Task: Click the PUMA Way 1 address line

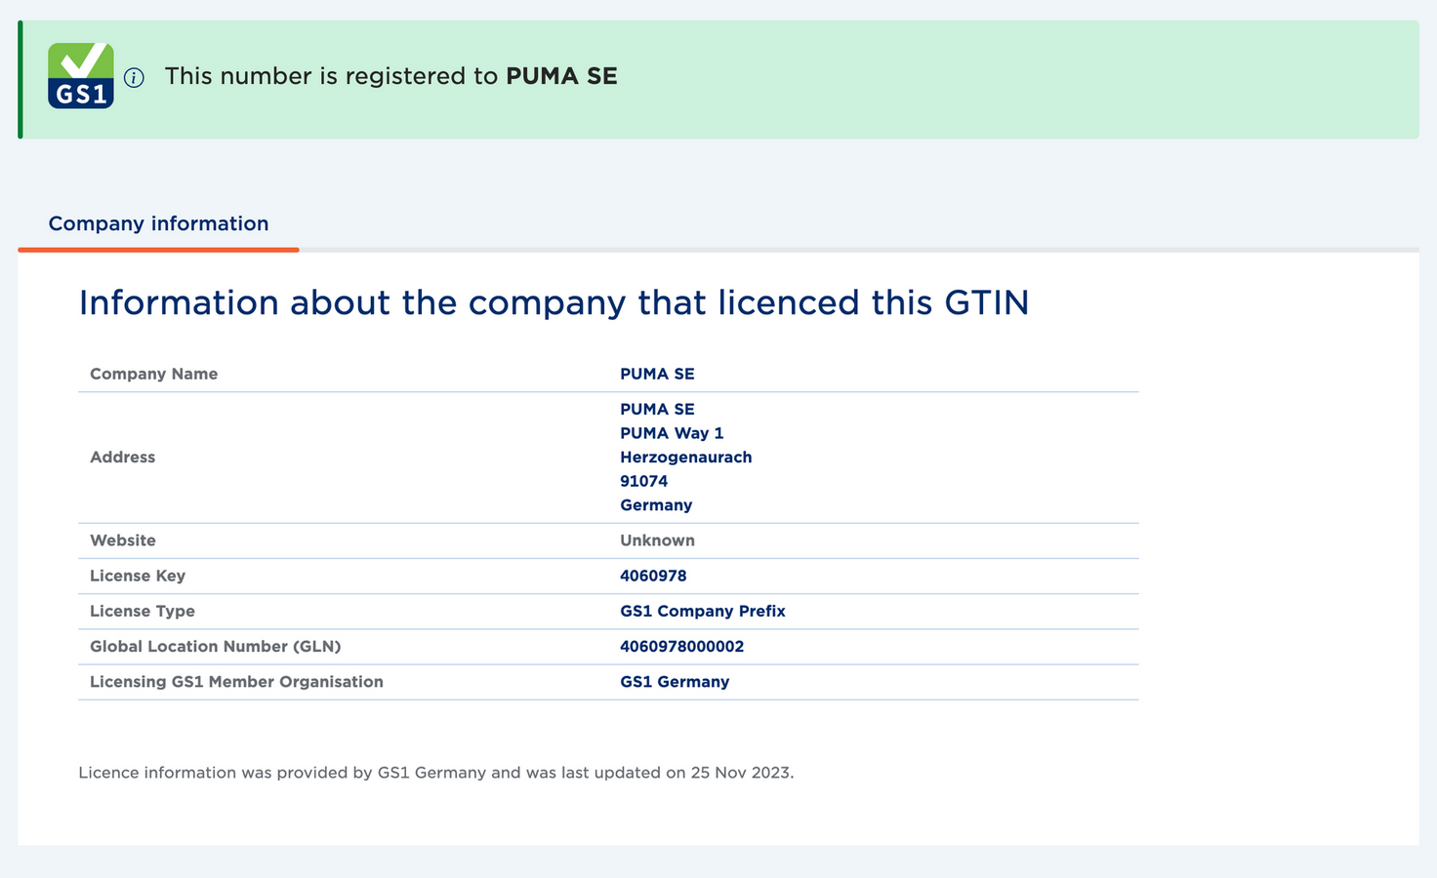Action: [672, 433]
